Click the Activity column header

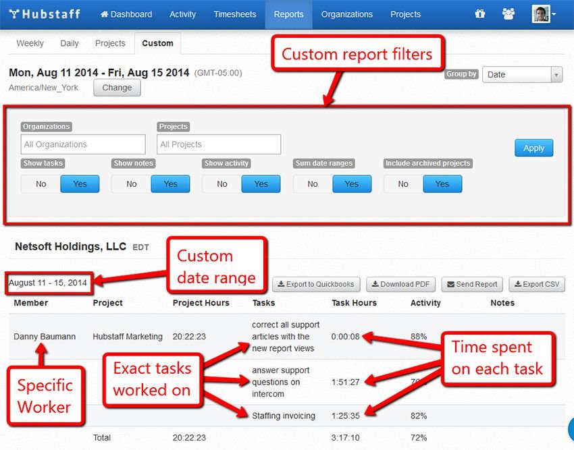425,303
